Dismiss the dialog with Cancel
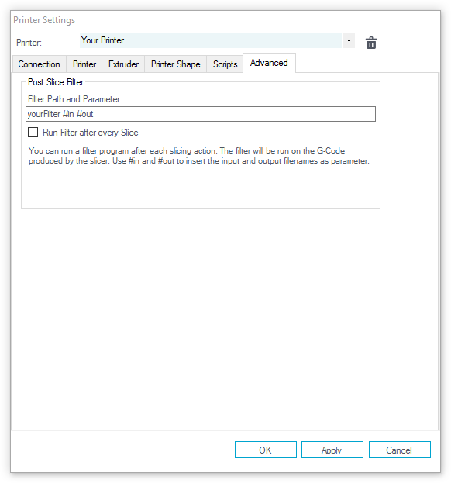Image resolution: width=451 pixels, height=483 pixels. pos(399,450)
